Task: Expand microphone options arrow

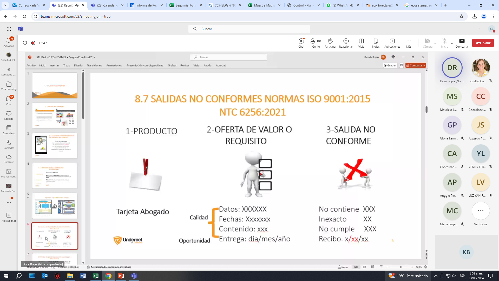Action: [x=452, y=43]
